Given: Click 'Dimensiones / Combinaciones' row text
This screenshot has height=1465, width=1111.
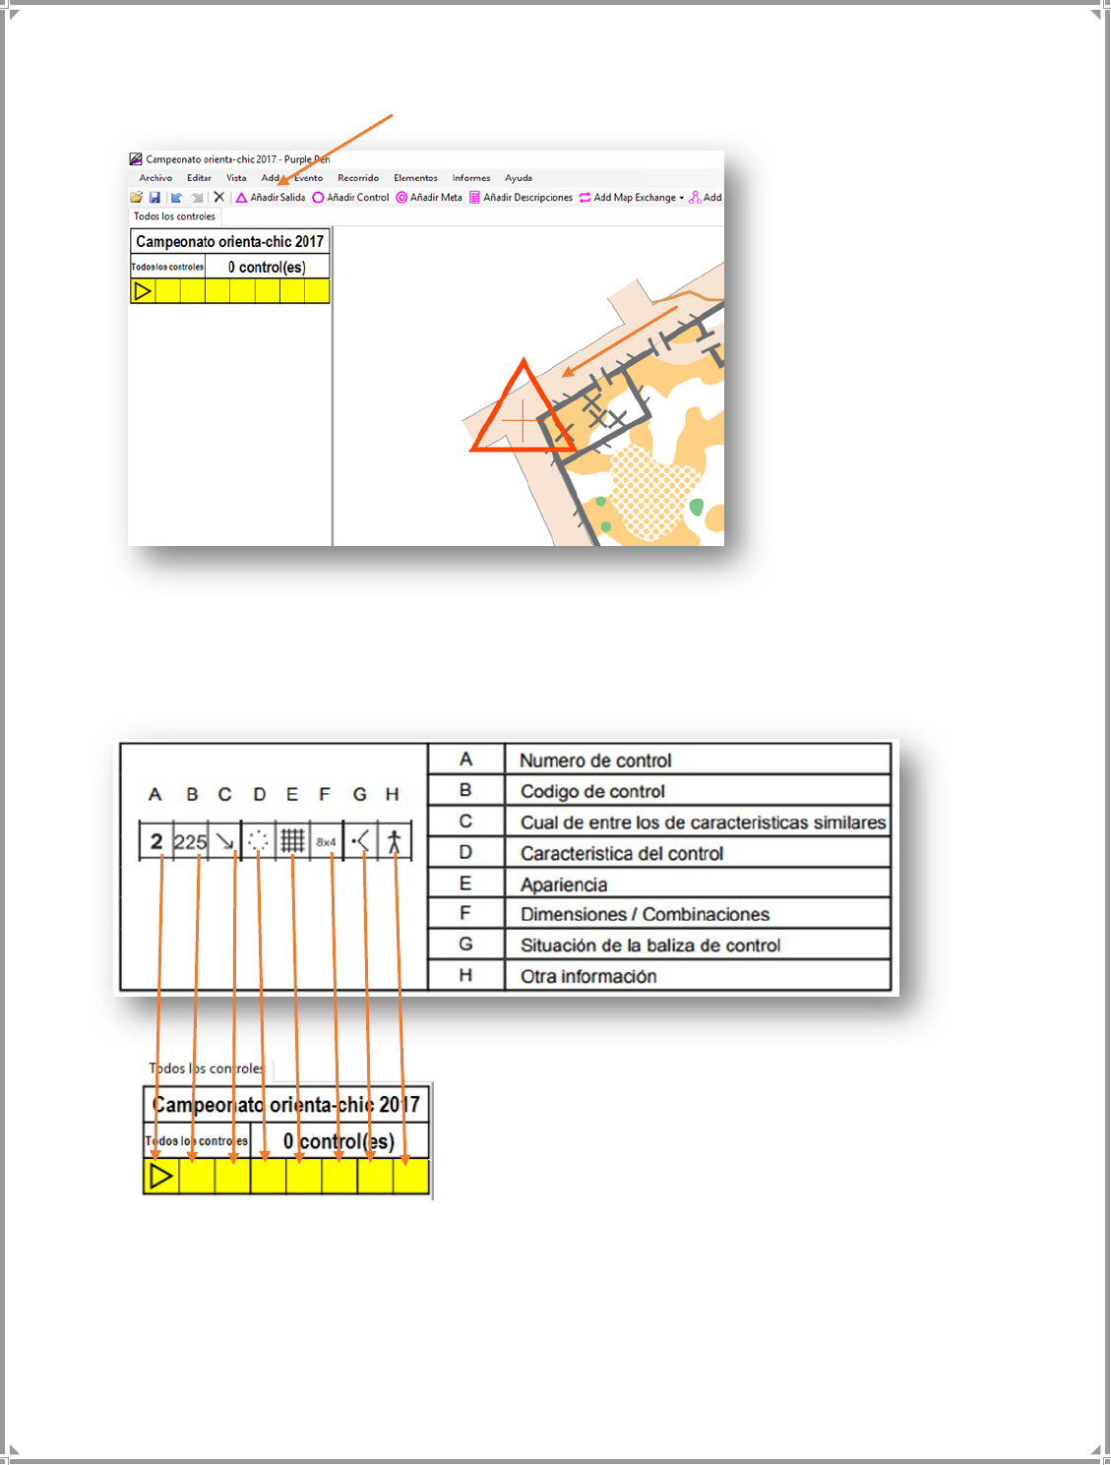Looking at the screenshot, I should coord(645,914).
